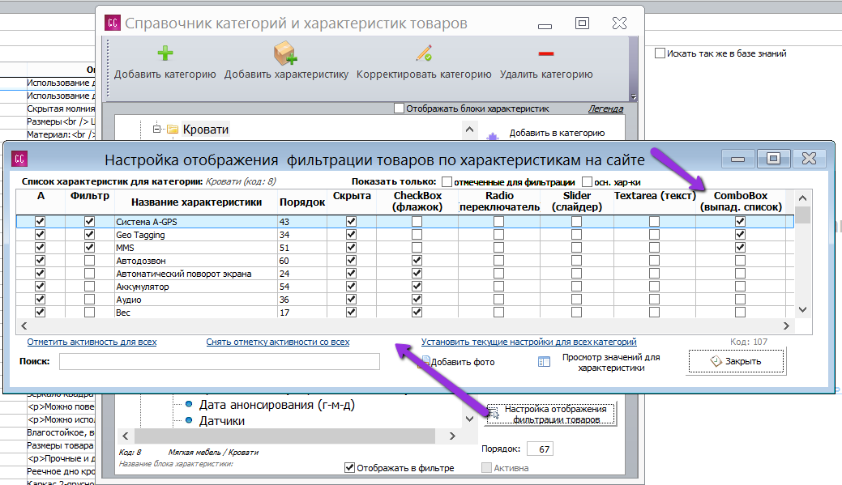Uncheck the A column checkbox for Система A-GPS
The width and height of the screenshot is (842, 485).
(x=41, y=221)
